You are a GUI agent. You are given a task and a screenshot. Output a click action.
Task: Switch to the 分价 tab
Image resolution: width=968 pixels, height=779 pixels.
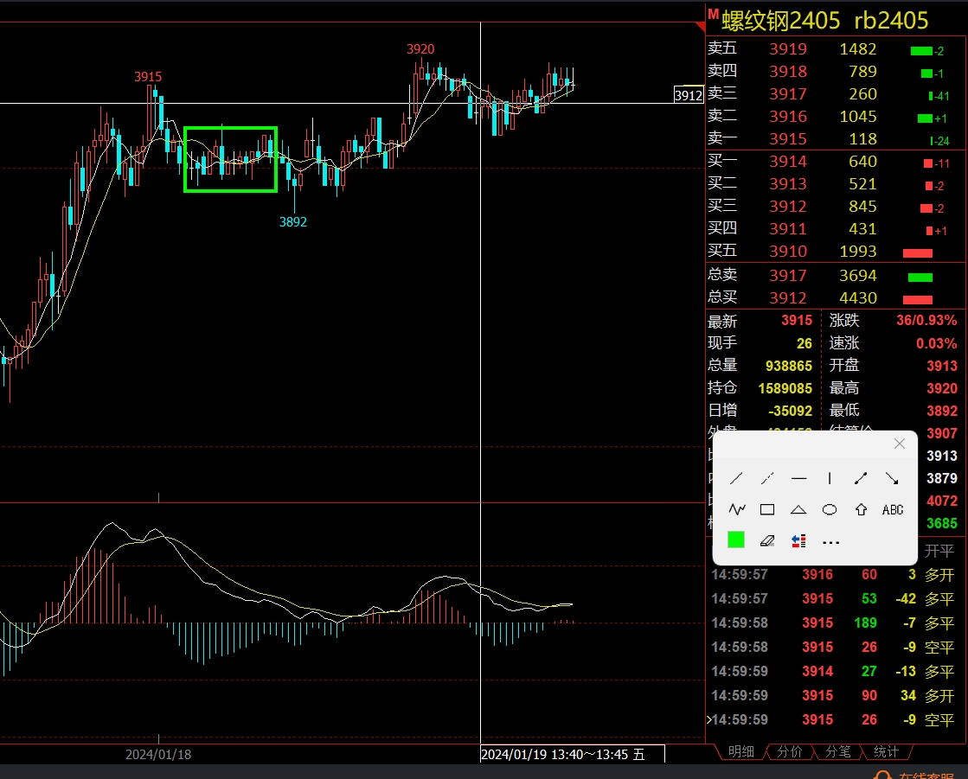(790, 751)
